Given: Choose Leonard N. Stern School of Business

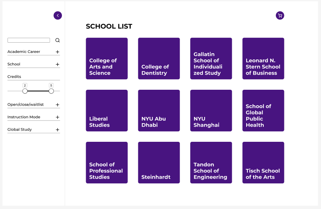Looking at the screenshot, I should click(x=263, y=58).
